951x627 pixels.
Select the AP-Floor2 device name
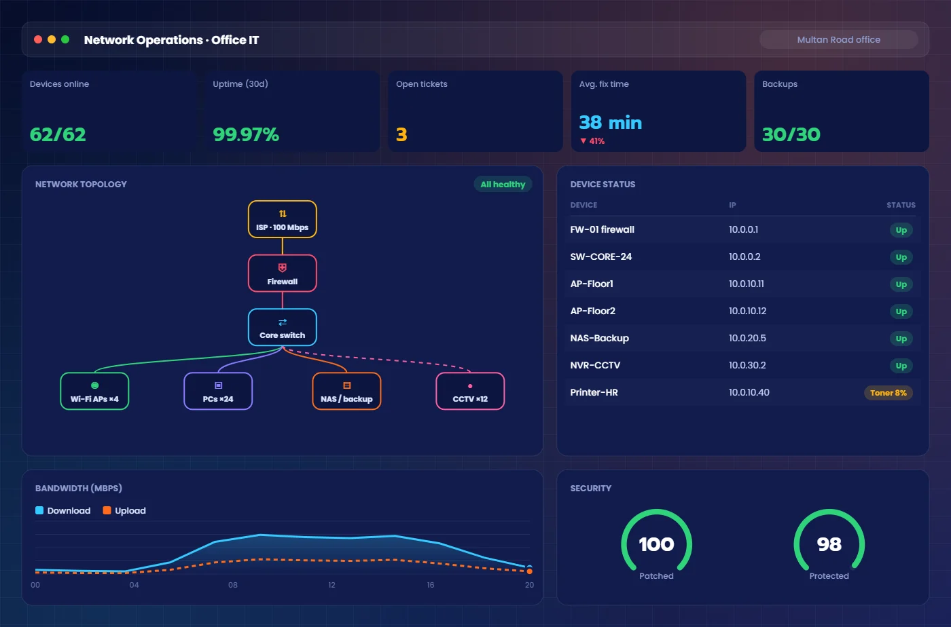pos(593,311)
